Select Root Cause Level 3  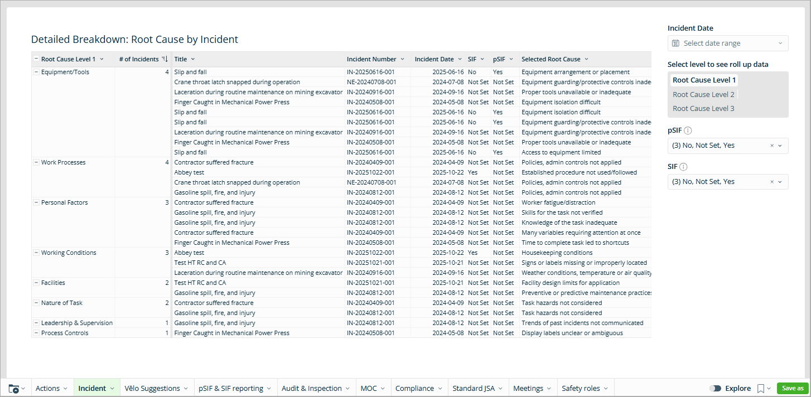[703, 108]
